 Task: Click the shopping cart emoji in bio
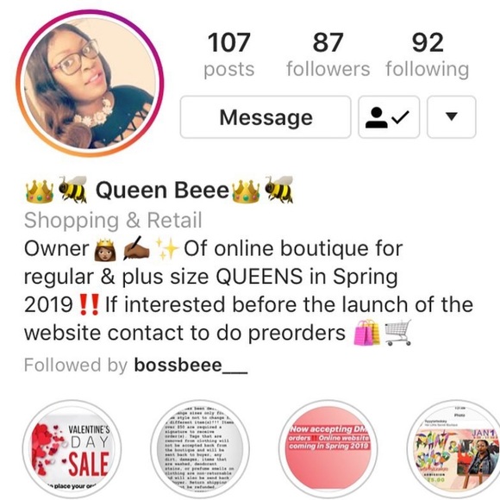coord(398,333)
